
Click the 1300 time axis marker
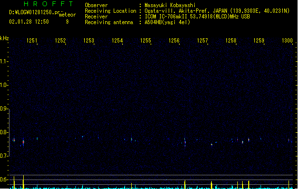click(x=287, y=41)
